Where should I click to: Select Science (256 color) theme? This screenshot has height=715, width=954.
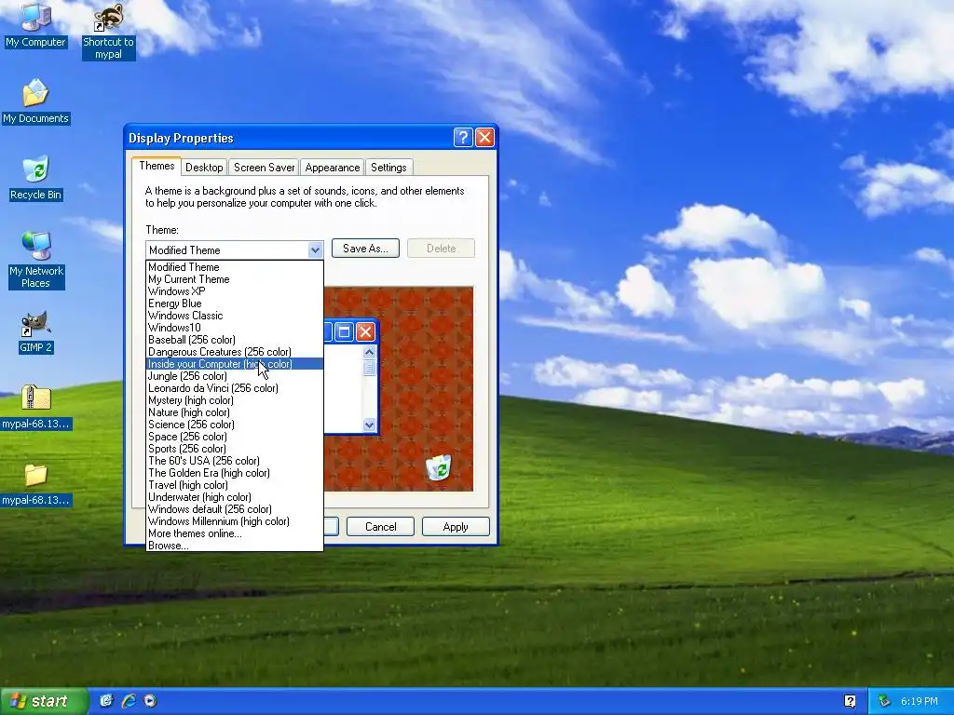point(234,425)
